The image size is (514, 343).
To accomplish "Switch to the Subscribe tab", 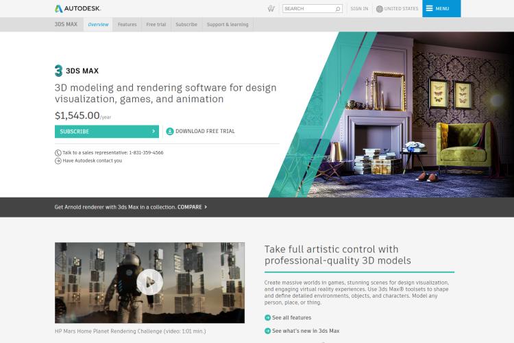I will tap(186, 24).
